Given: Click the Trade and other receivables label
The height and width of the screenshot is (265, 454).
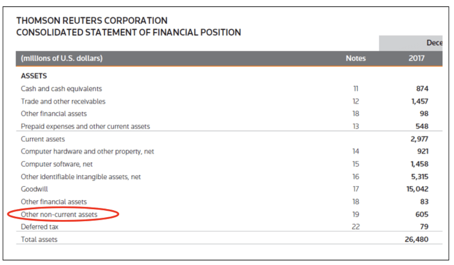Looking at the screenshot, I should pos(63,102).
